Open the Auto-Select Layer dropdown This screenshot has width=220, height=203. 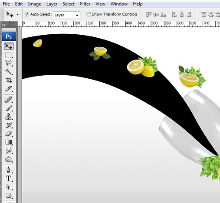(x=67, y=15)
